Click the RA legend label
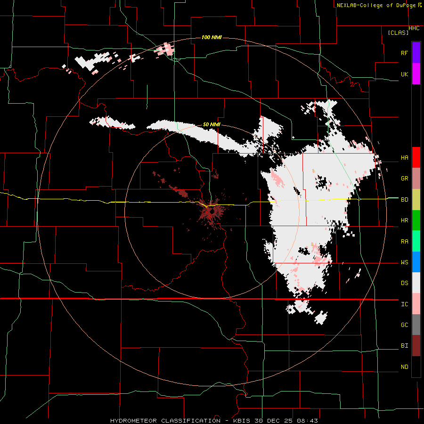Image resolution: width=424 pixels, height=424 pixels. [x=404, y=242]
